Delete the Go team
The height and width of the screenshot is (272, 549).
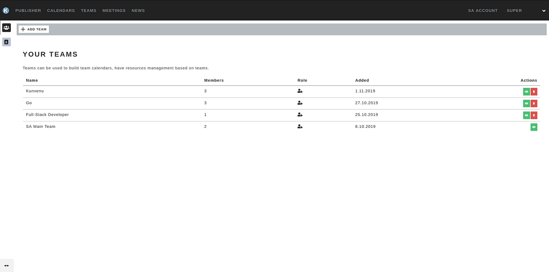click(534, 103)
